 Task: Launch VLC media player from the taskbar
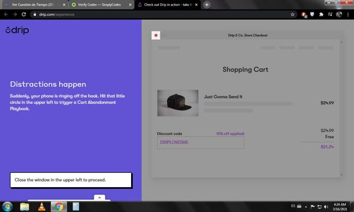click(41, 206)
